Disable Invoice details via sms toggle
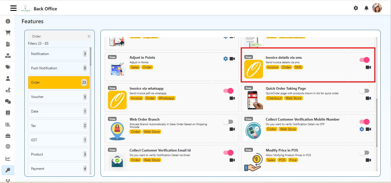The height and width of the screenshot is (183, 391). [x=364, y=60]
